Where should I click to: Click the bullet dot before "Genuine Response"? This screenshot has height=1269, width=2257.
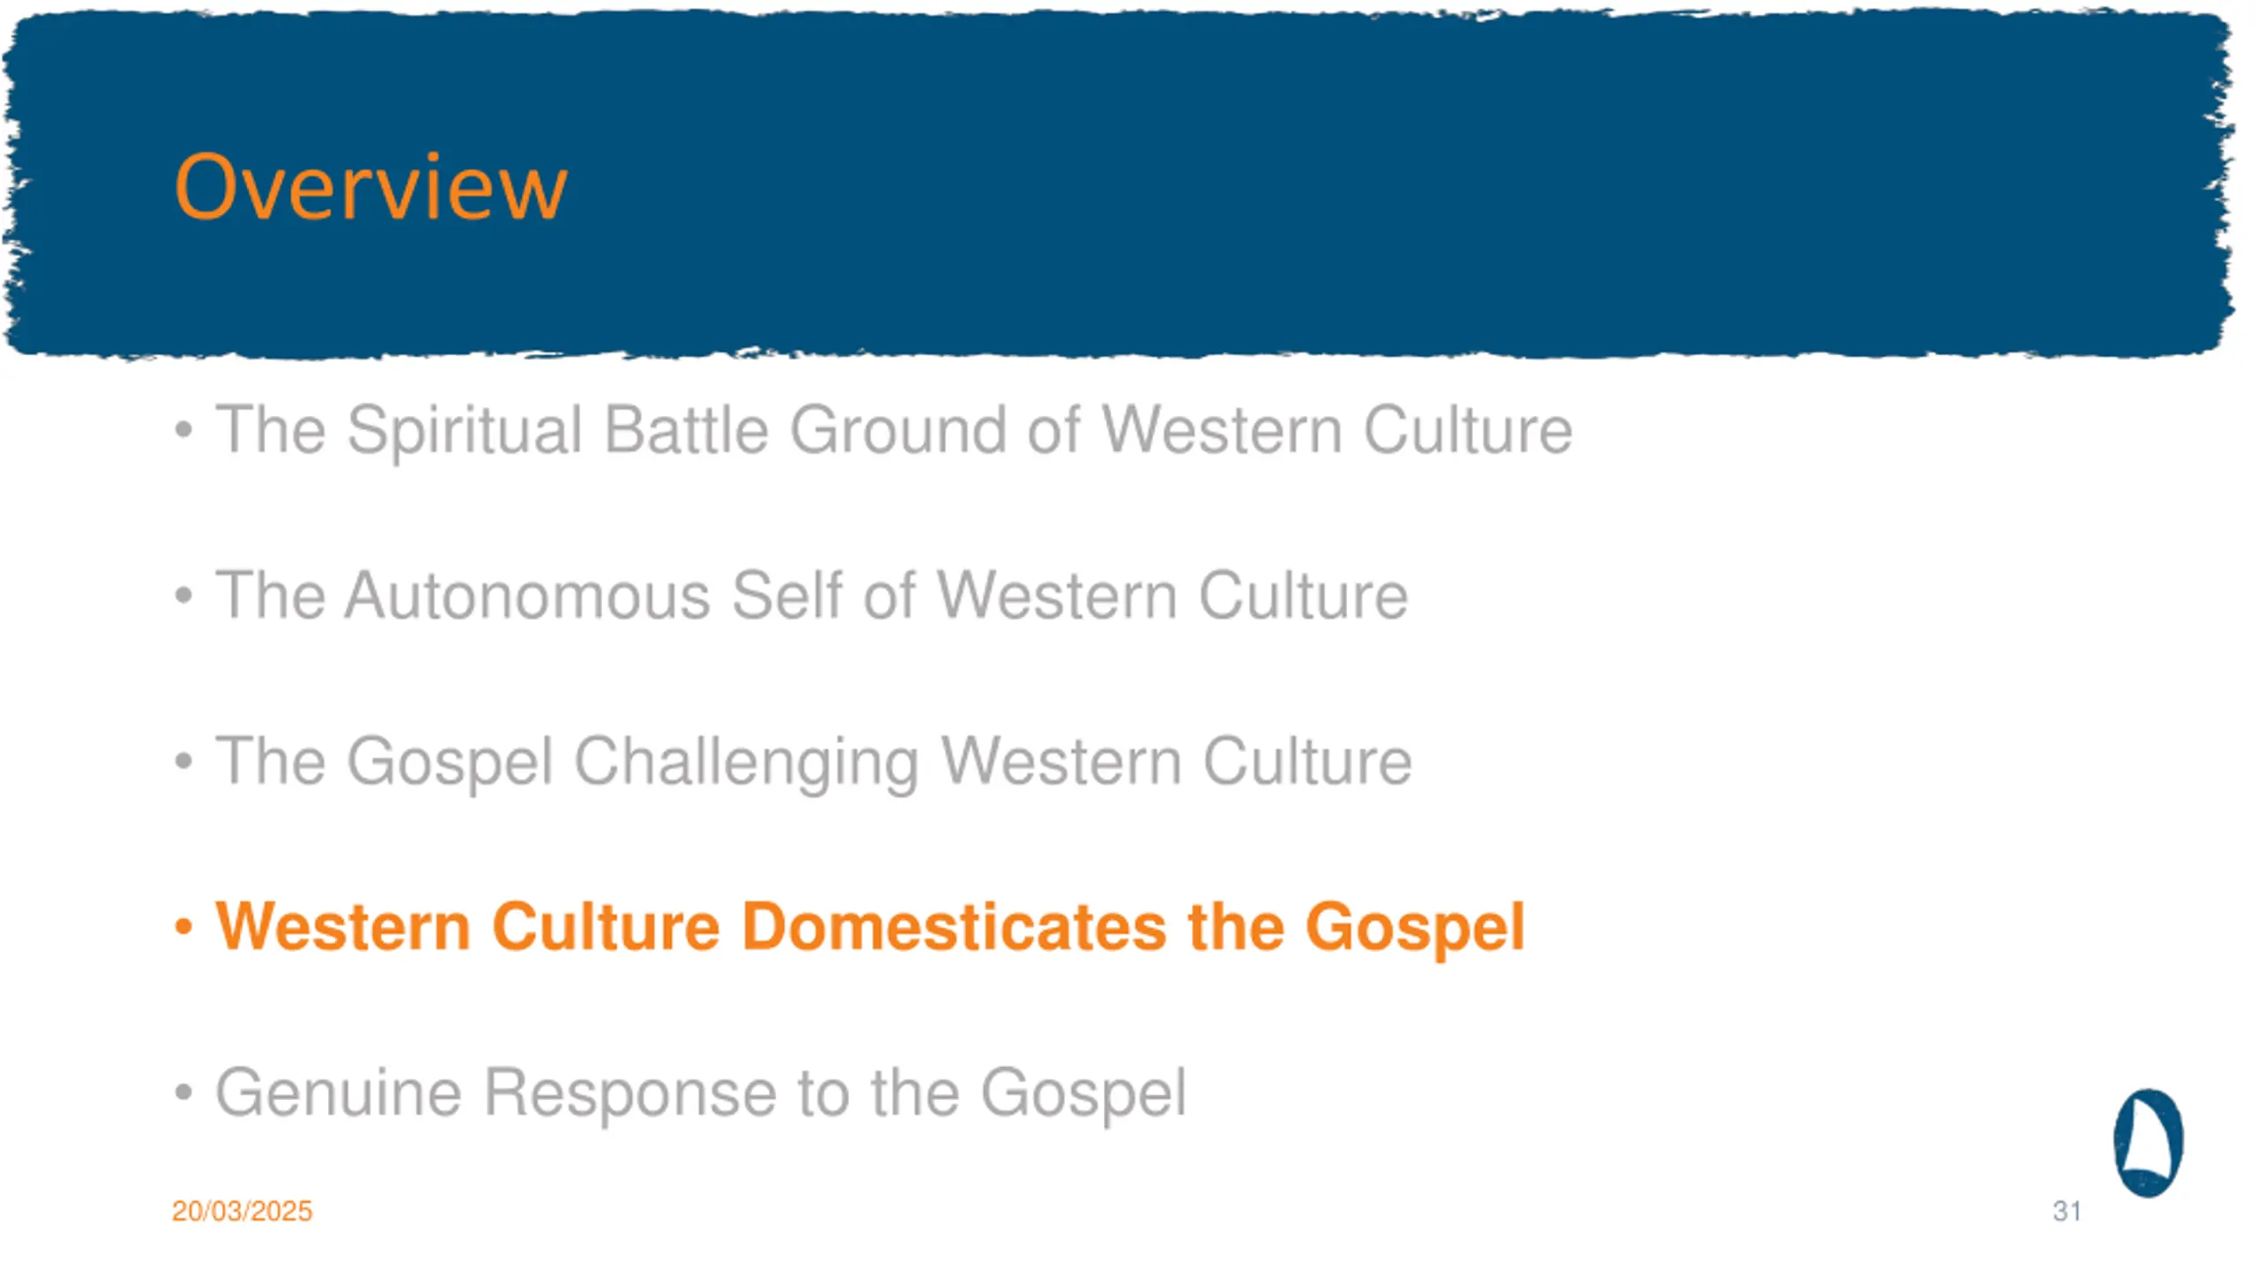tap(183, 1093)
